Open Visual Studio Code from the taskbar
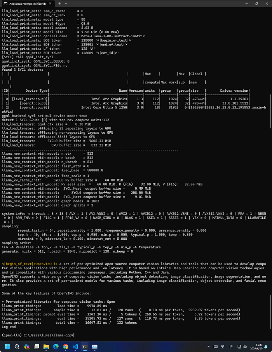The height and width of the screenshot is (352, 272). coord(75,347)
